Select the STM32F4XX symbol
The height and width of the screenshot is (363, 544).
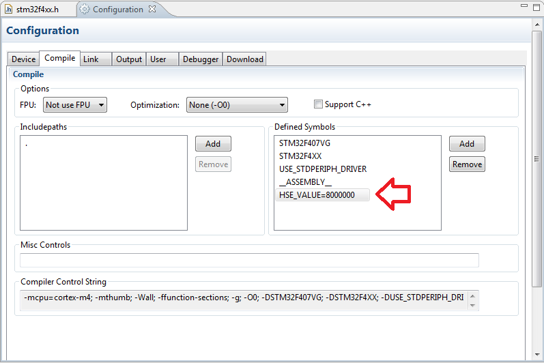pyautogui.click(x=300, y=156)
